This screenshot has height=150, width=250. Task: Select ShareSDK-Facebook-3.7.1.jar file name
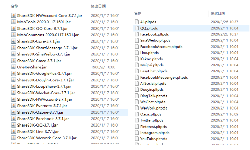tap(43, 119)
